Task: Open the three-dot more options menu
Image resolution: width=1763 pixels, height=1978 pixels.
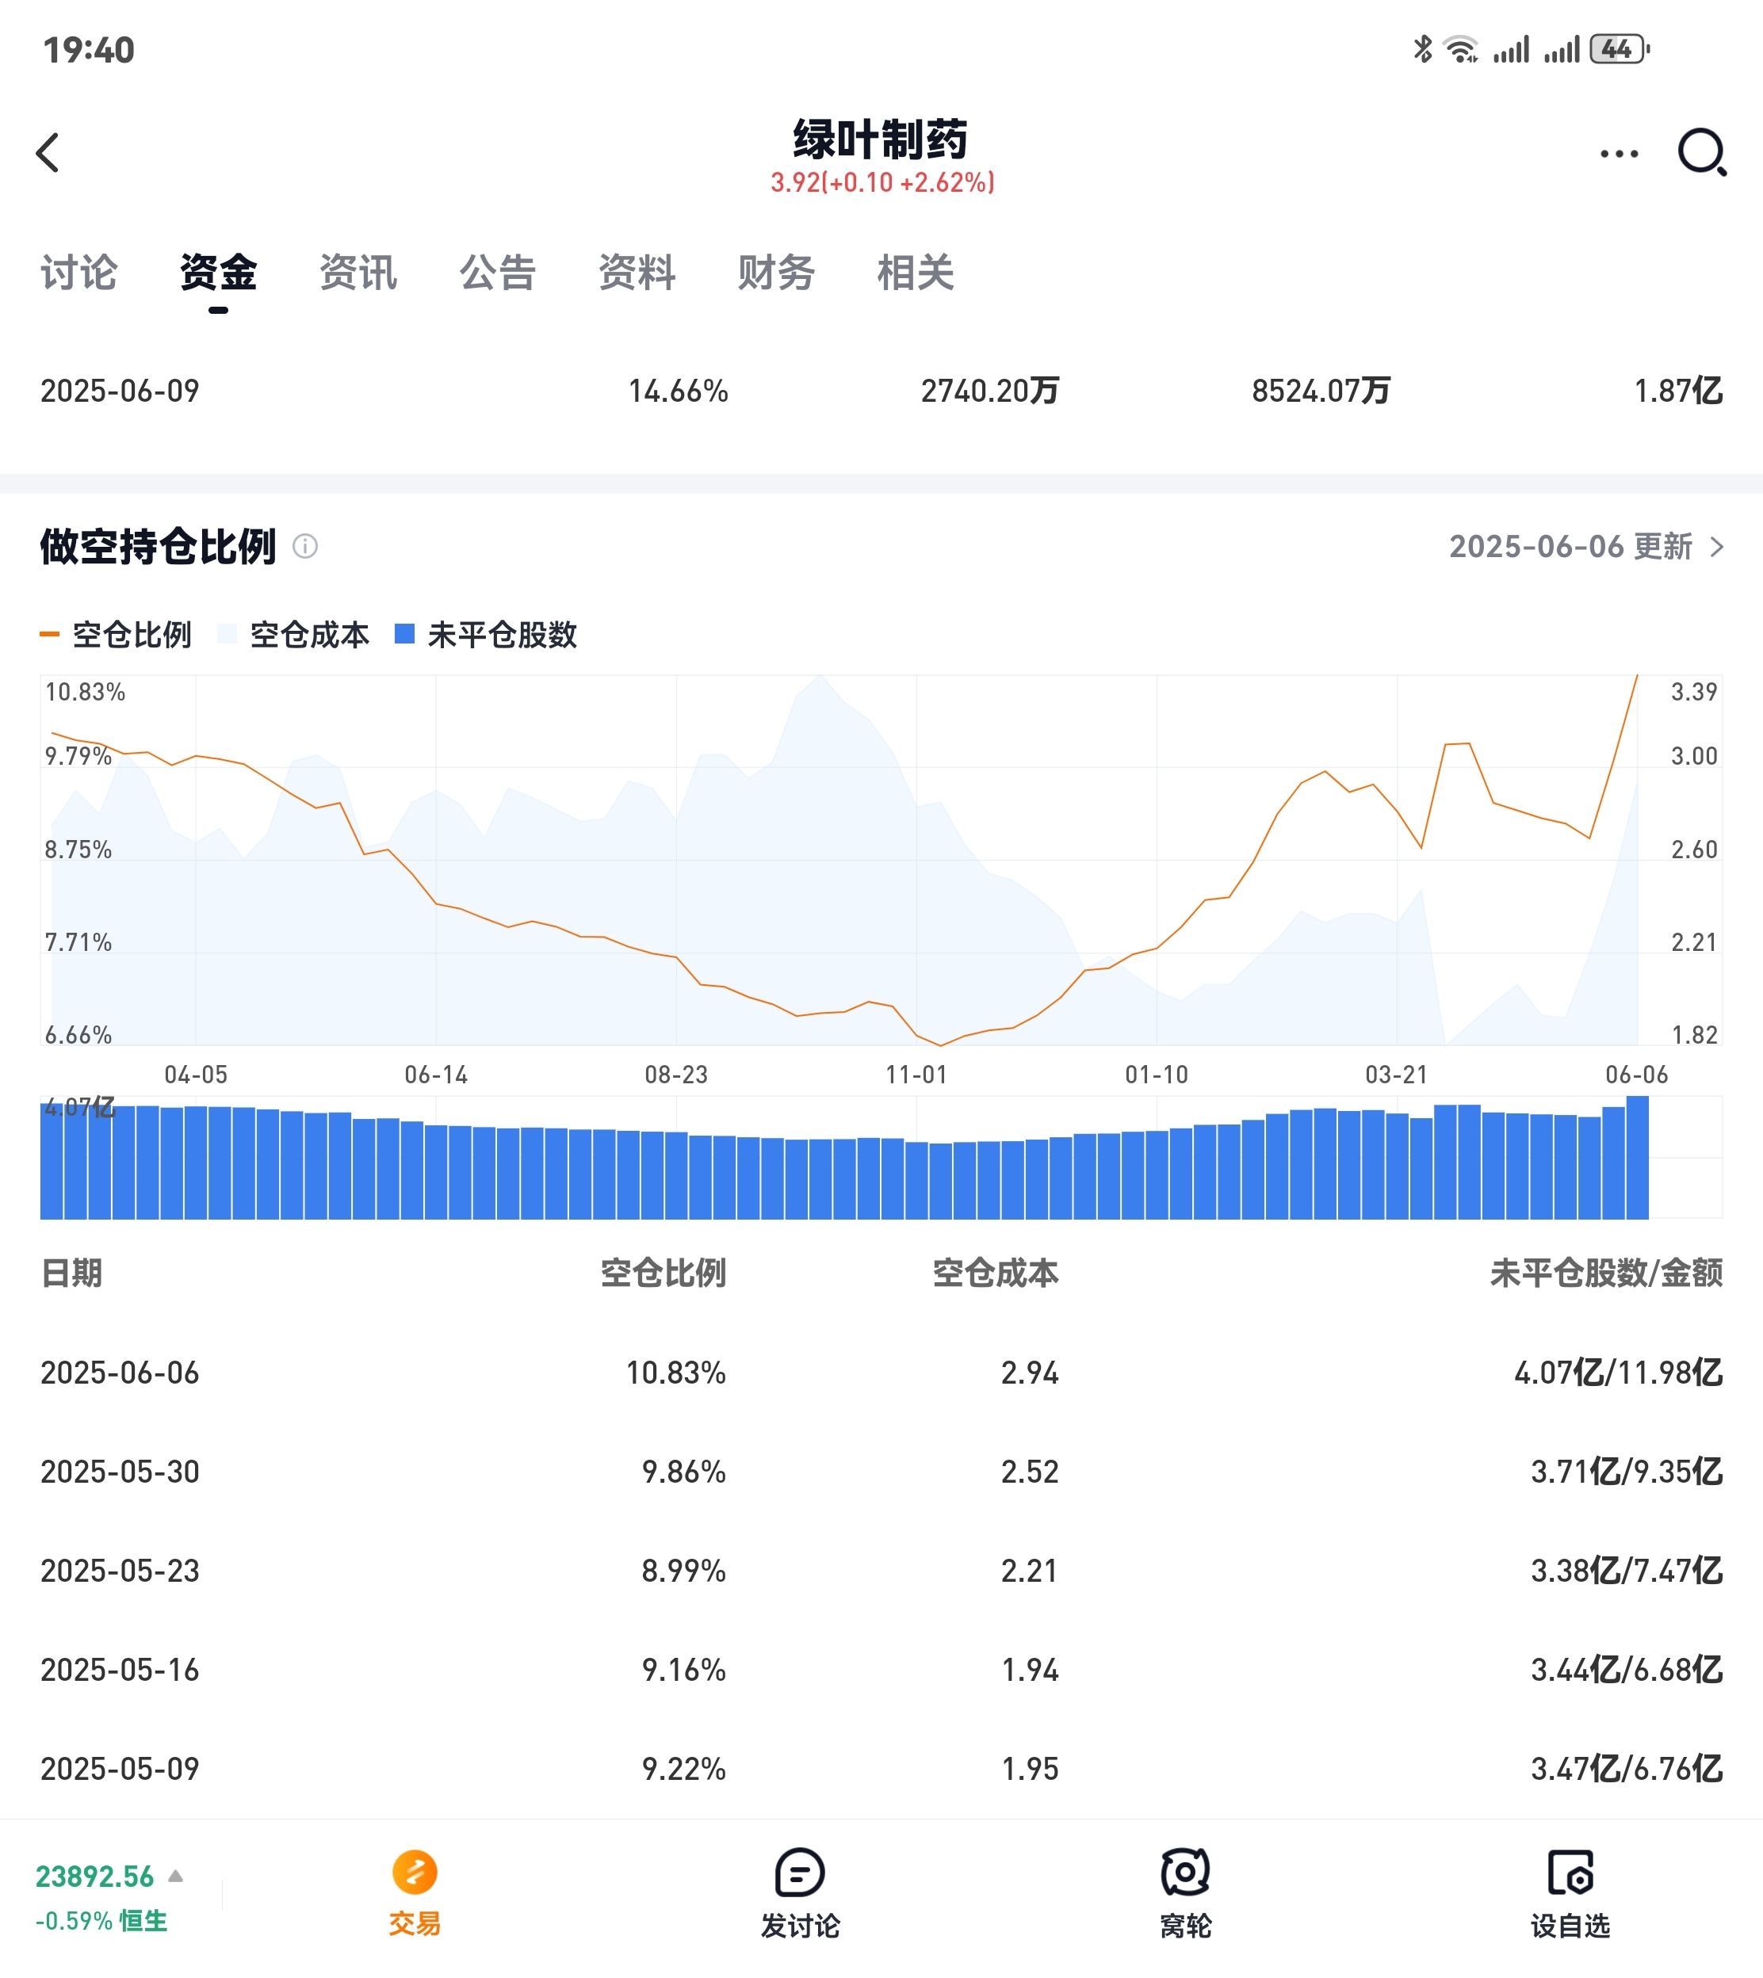Action: (1619, 153)
